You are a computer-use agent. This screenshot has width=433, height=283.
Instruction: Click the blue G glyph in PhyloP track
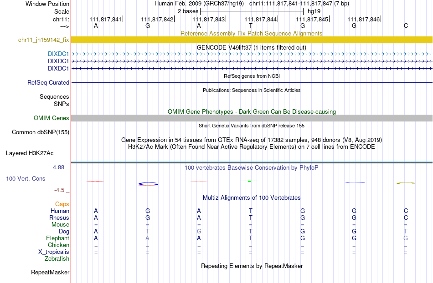click(x=148, y=184)
